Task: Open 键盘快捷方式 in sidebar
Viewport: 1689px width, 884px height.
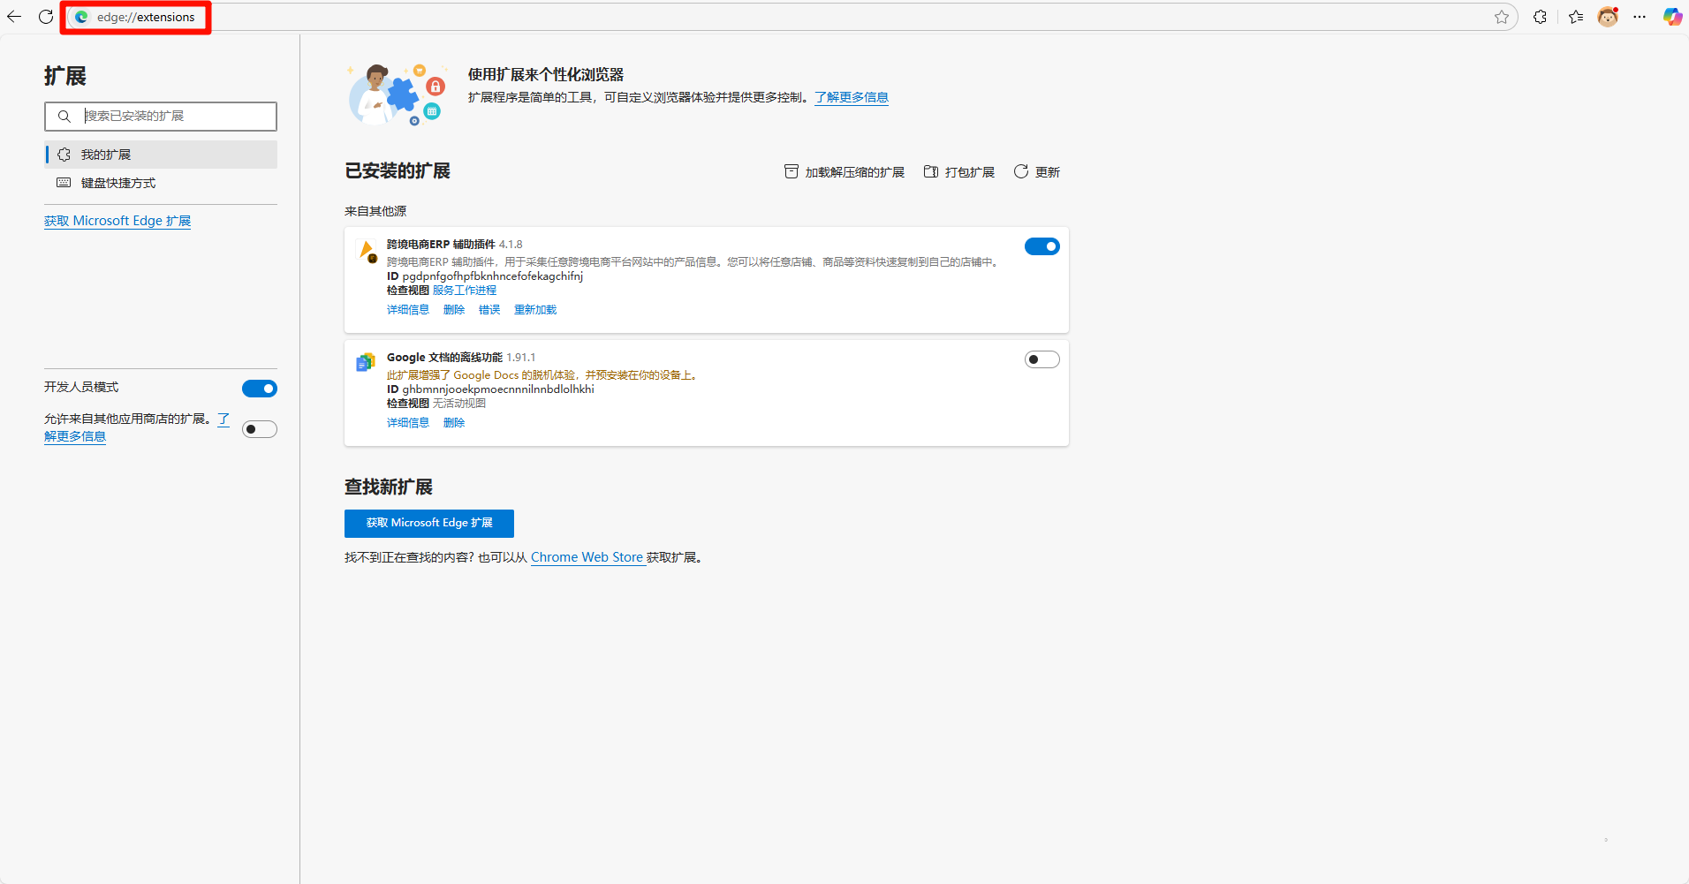Action: tap(161, 183)
